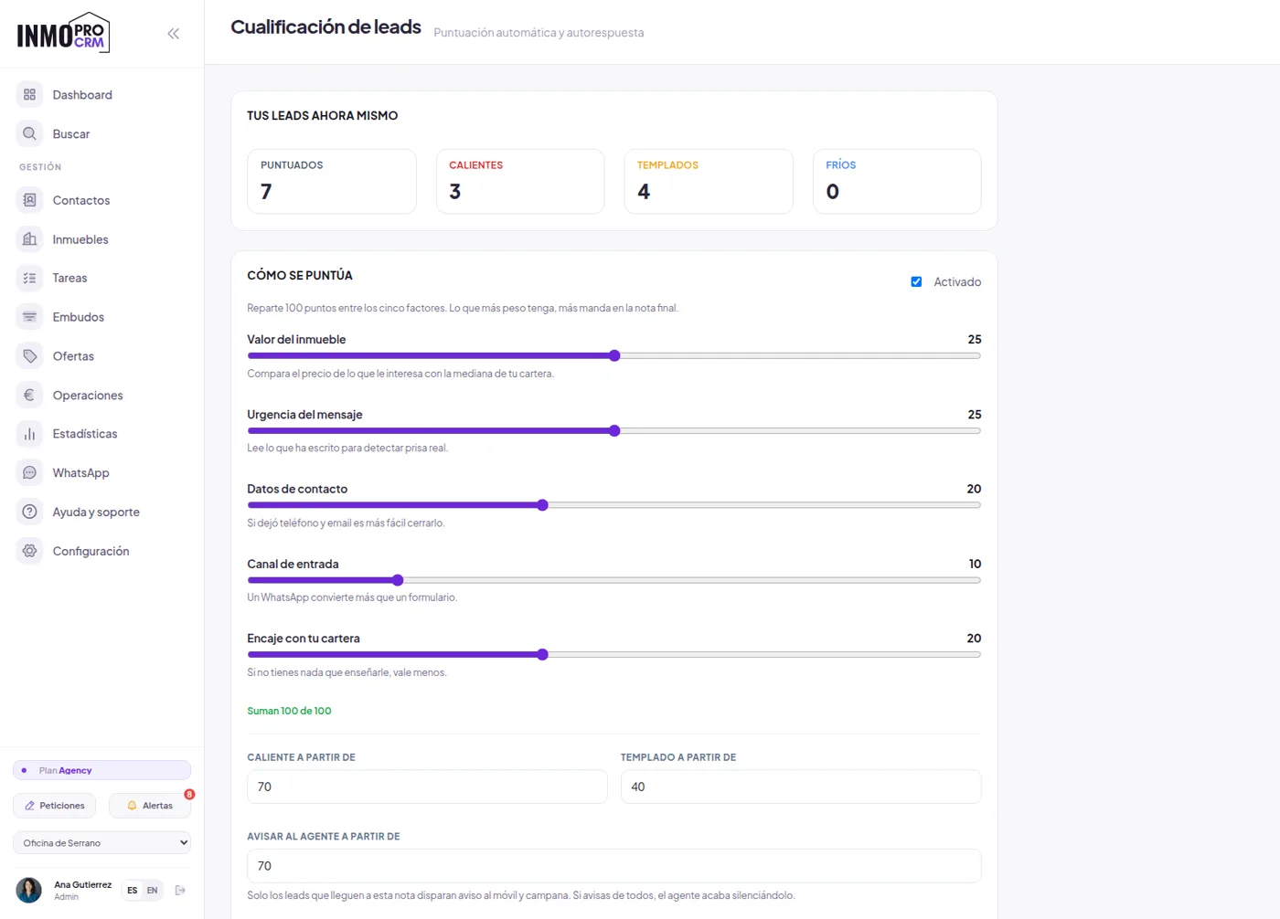Image resolution: width=1280 pixels, height=919 pixels.
Task: Move the Canal de entrada slider handle
Action: click(x=398, y=580)
